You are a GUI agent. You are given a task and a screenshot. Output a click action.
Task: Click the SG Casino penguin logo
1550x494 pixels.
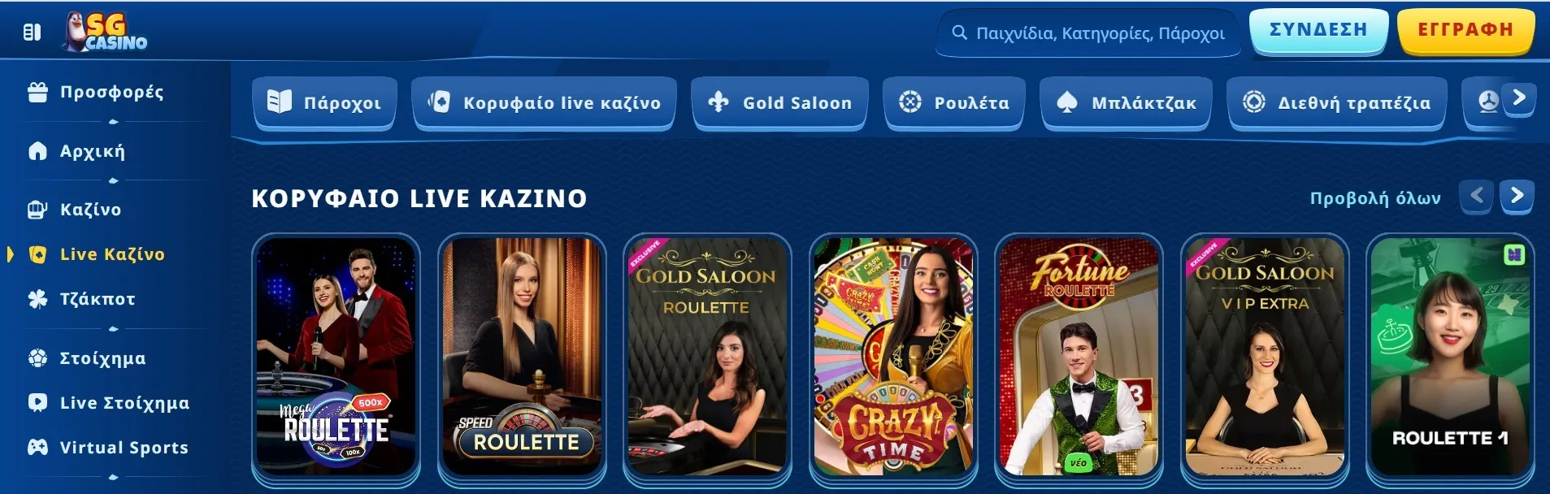pos(106,32)
